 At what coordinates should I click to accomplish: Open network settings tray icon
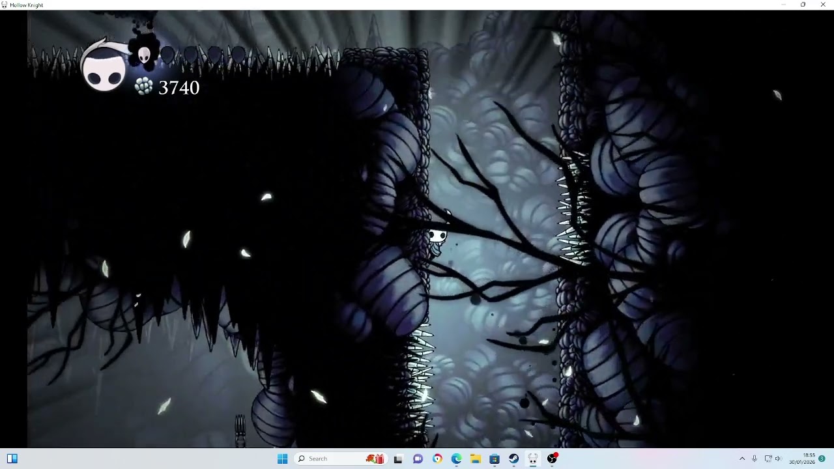pyautogui.click(x=768, y=459)
